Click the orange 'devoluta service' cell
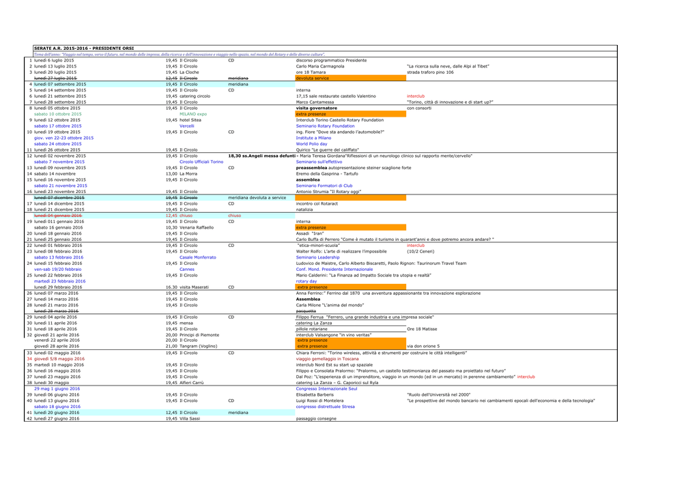 350,78
